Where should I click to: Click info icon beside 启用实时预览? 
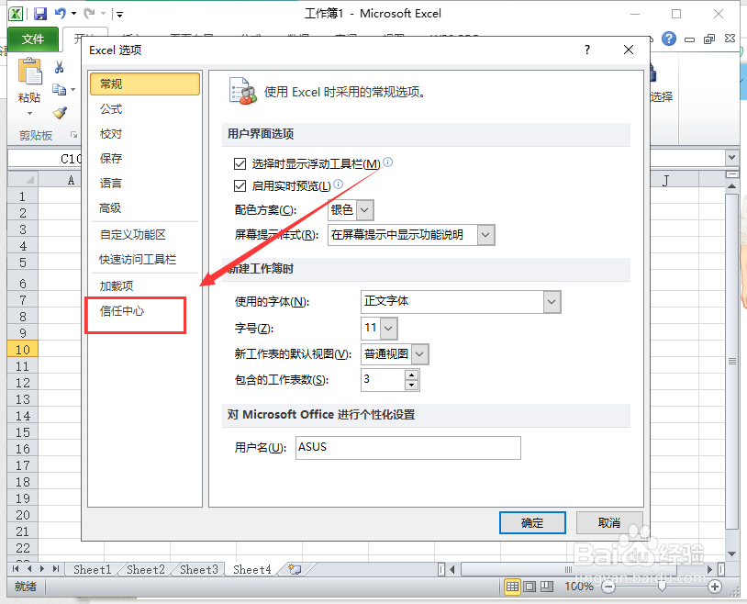click(338, 184)
